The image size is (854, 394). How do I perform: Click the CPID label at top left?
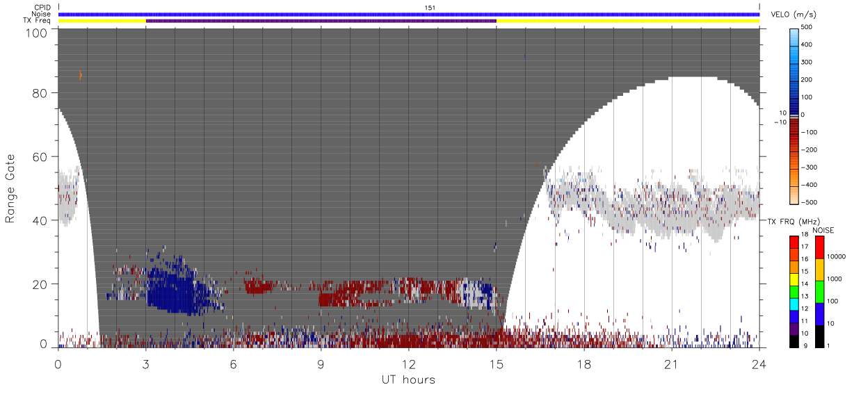[x=43, y=8]
